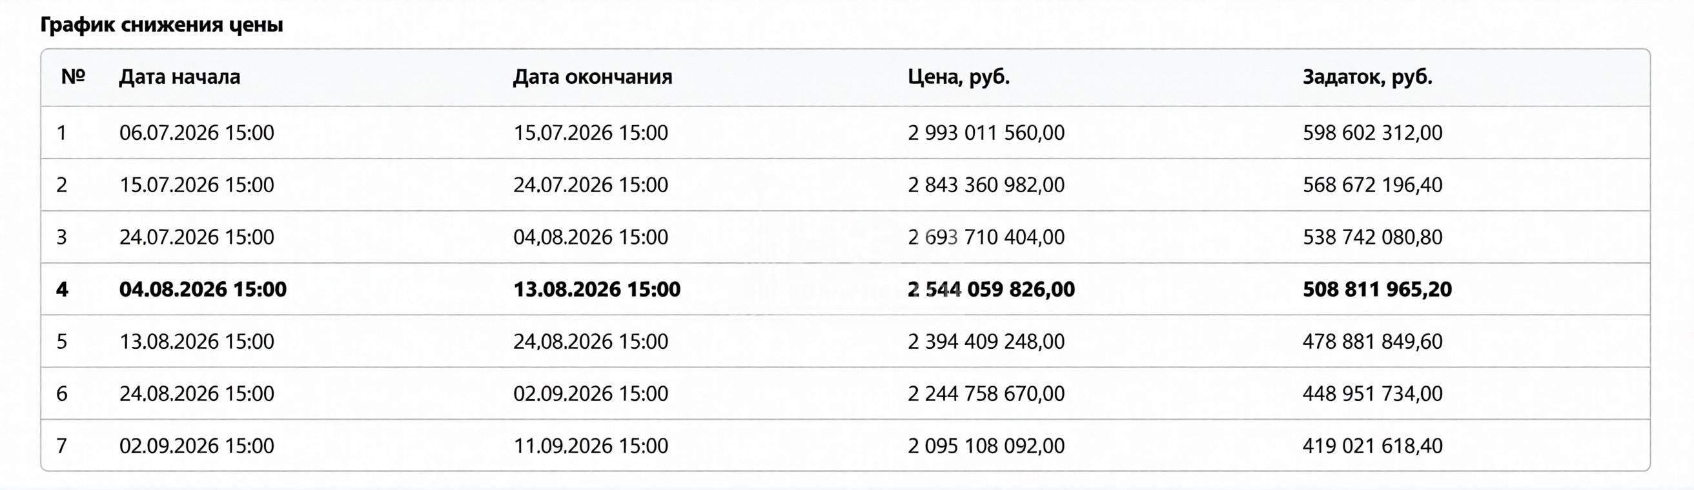Click end date 04.08.2026 15:00 in row 3
Image resolution: width=1694 pixels, height=490 pixels.
(591, 237)
